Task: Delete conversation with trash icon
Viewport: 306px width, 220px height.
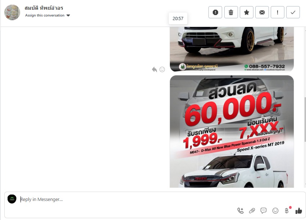Action: (x=231, y=12)
